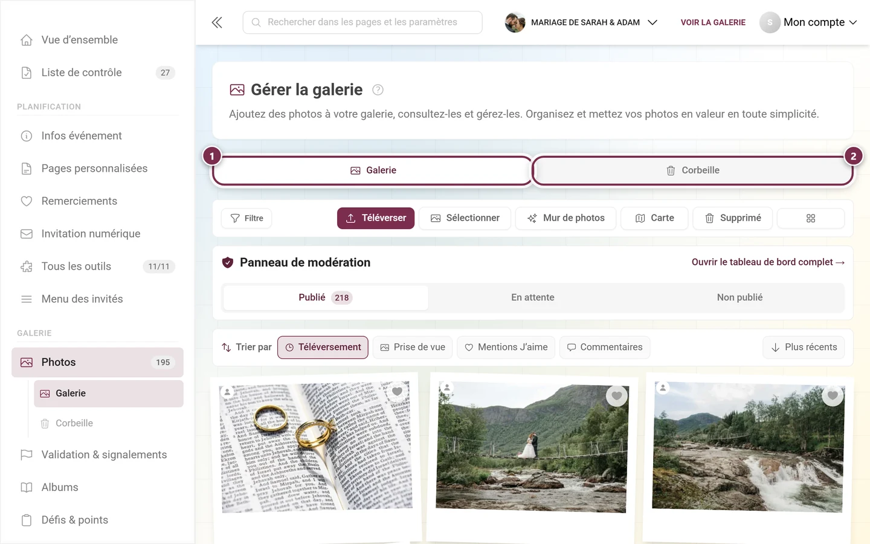
Task: Click the Sélectionner button
Action: click(465, 218)
